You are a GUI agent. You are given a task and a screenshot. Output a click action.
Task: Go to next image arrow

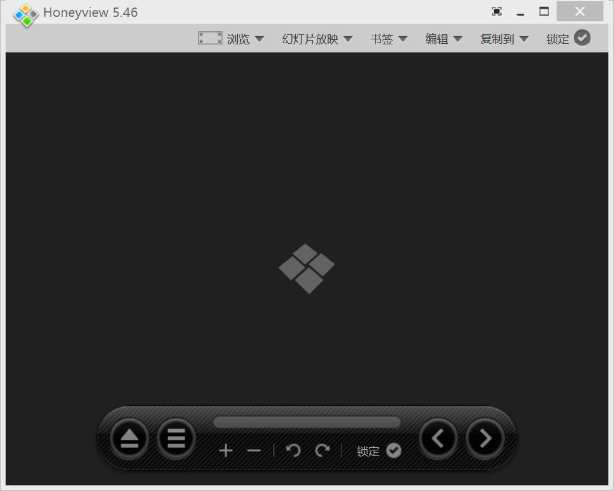485,439
